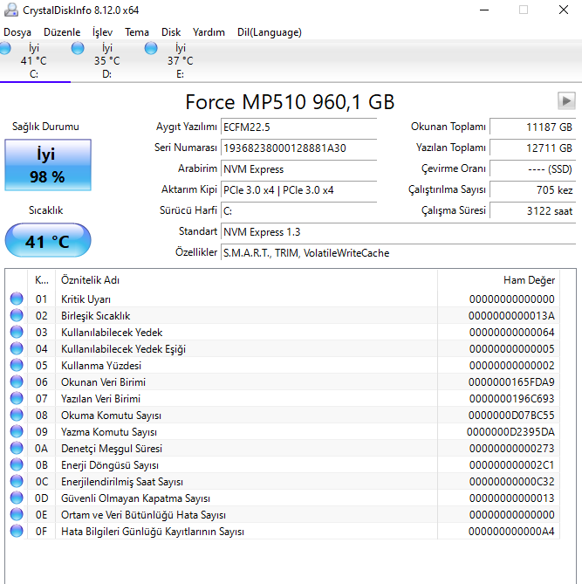Image resolution: width=582 pixels, height=584 pixels.
Task: Click the K... ID column header
Action: [41, 280]
